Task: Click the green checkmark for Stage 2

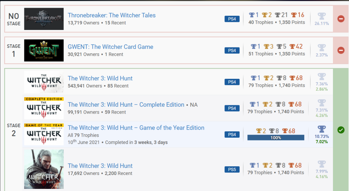Action: [x=341, y=130]
